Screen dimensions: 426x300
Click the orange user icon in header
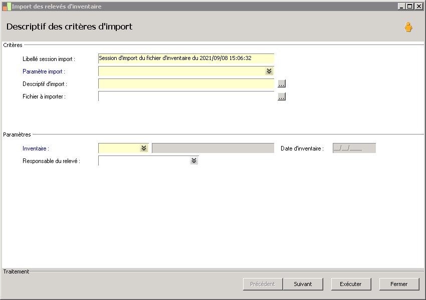click(x=408, y=27)
